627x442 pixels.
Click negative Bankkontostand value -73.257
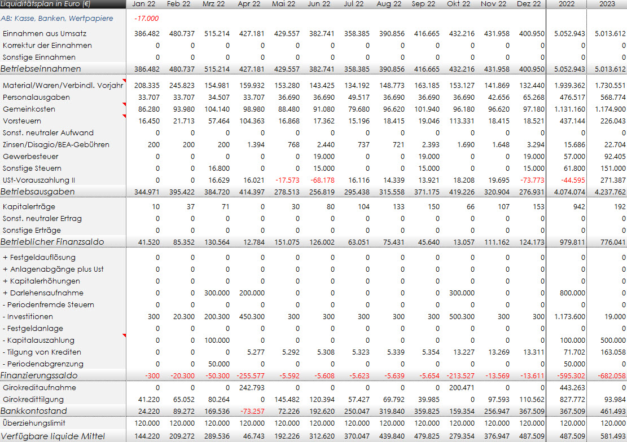click(252, 411)
